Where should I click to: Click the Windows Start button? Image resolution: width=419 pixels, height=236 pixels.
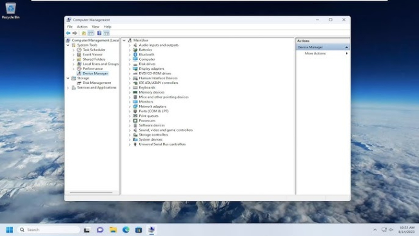[x=10, y=230]
